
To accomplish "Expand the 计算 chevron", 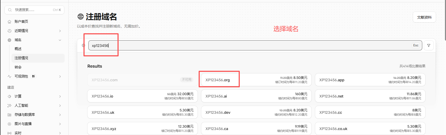I will pos(60,96).
